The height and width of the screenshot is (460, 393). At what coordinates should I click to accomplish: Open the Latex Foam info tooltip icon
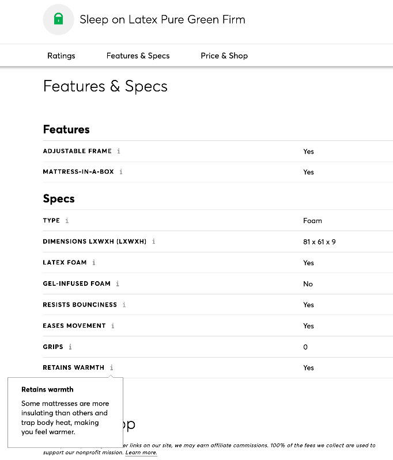(94, 263)
